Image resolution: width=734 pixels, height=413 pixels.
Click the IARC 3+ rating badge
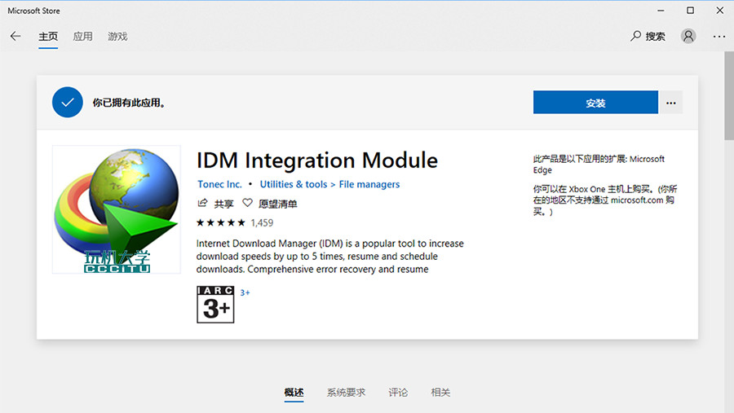point(215,304)
